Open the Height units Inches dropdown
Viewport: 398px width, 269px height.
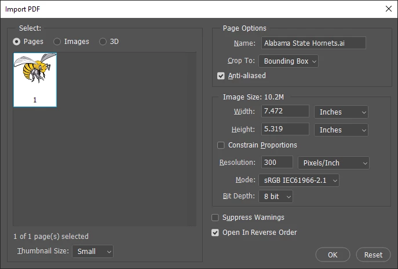point(341,130)
